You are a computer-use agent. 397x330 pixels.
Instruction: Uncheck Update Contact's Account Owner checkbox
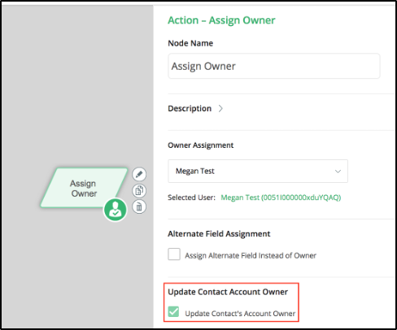[173, 311]
